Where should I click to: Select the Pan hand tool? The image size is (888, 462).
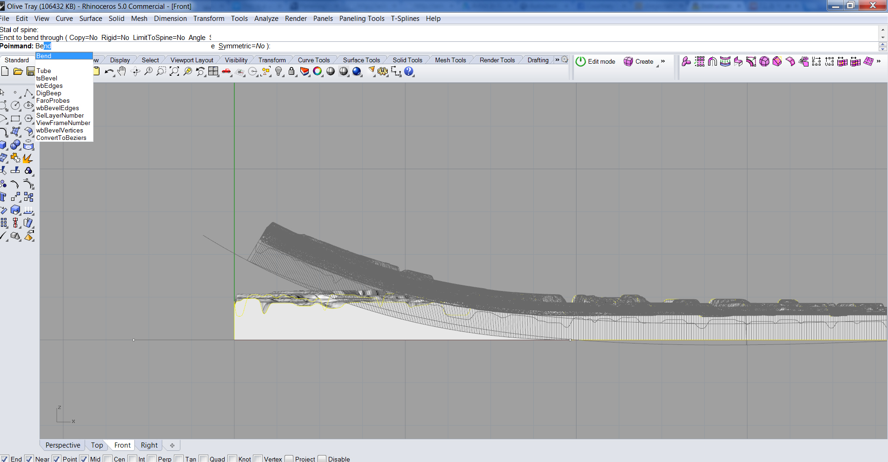click(x=122, y=71)
